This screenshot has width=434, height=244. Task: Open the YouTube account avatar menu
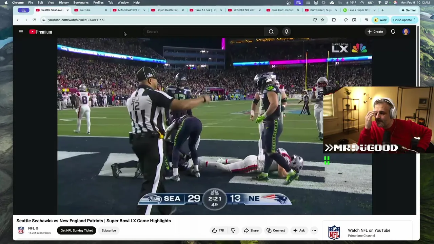click(406, 32)
